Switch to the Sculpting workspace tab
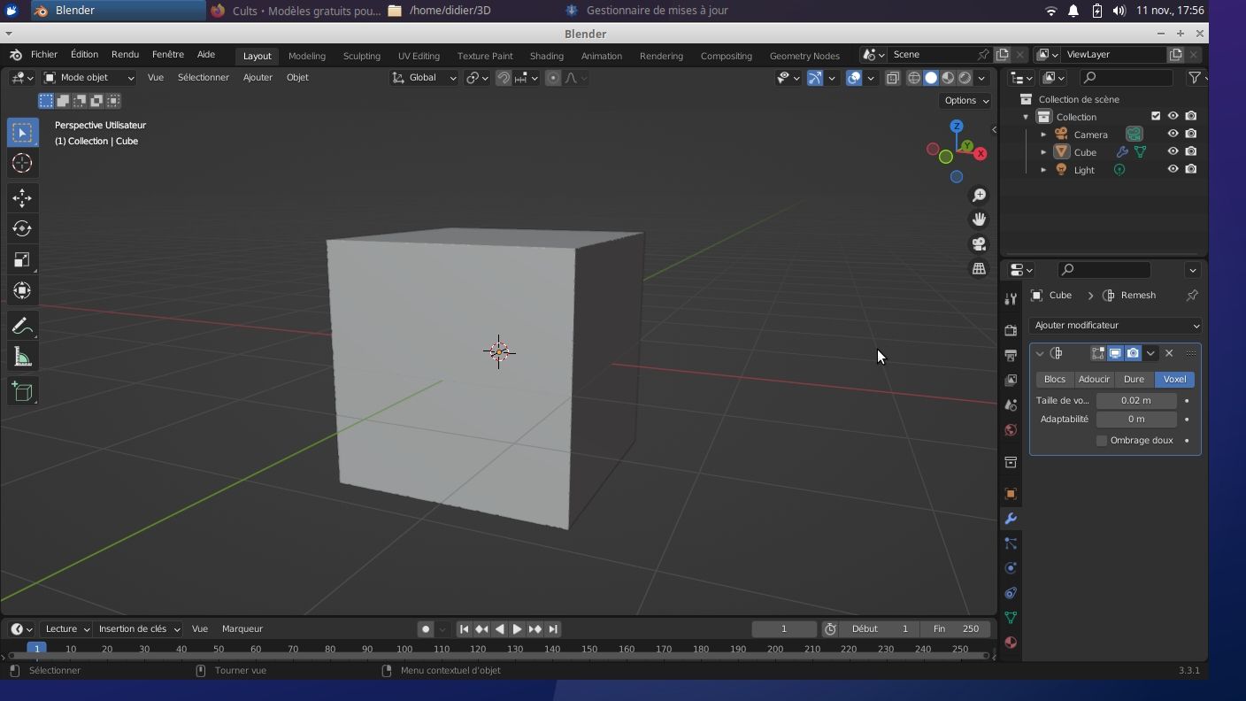 [361, 56]
